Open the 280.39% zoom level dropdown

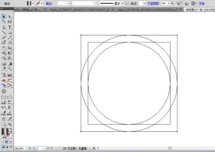click(26, 149)
